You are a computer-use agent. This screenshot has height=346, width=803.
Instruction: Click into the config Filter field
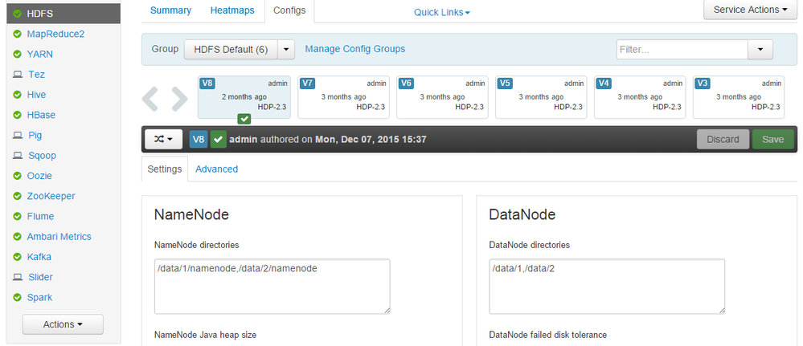coord(682,50)
